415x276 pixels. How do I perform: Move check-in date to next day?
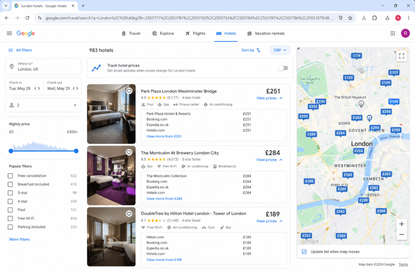39,88
